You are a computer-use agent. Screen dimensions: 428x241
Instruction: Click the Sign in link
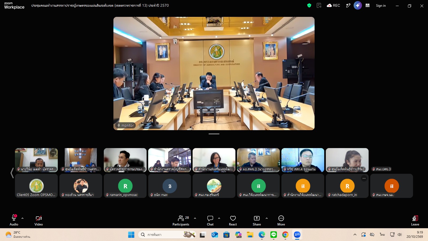pyautogui.click(x=381, y=6)
